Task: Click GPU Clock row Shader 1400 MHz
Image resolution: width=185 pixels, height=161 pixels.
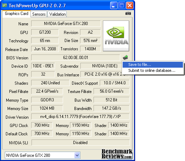Action: pos(119,125)
